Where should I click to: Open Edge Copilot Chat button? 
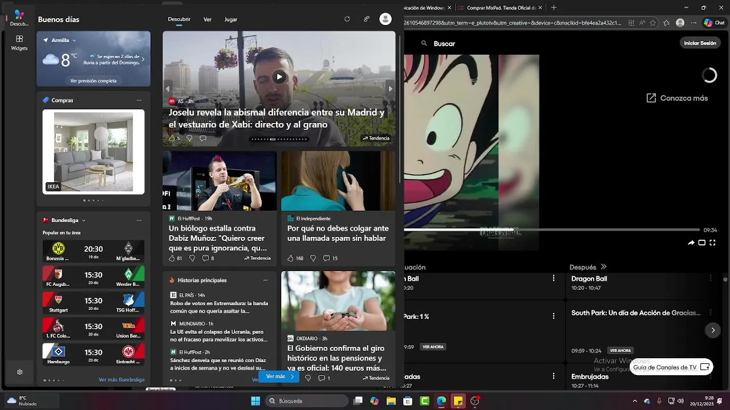coord(715,23)
